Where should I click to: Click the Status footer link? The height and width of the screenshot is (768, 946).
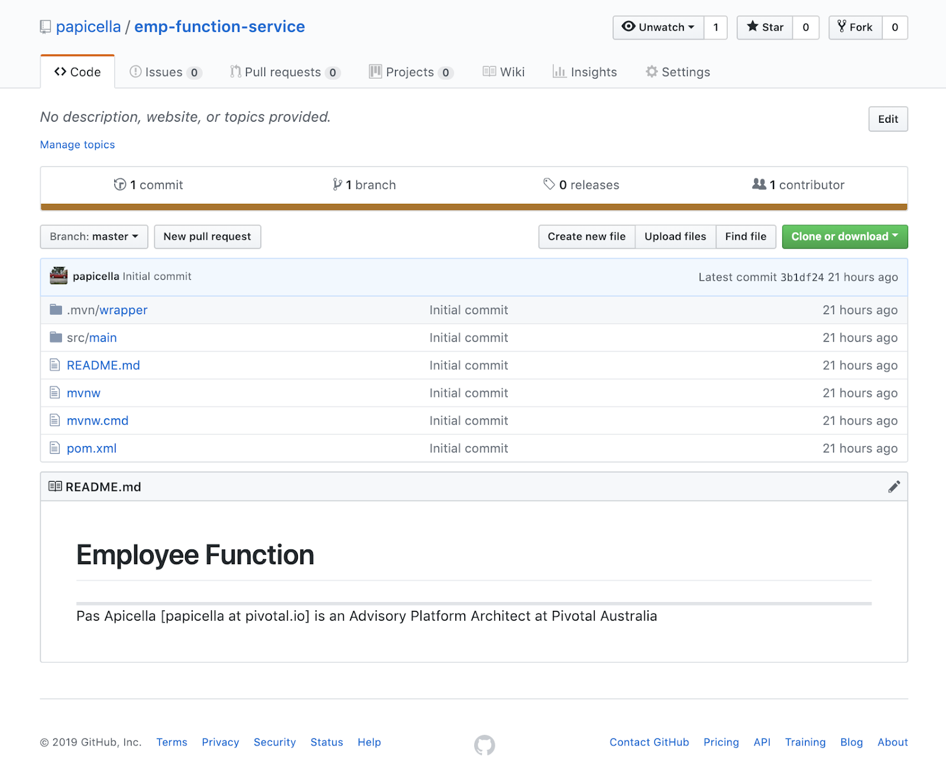[x=327, y=742]
